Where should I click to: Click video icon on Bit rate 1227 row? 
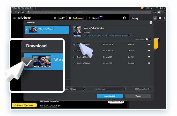click(x=149, y=51)
